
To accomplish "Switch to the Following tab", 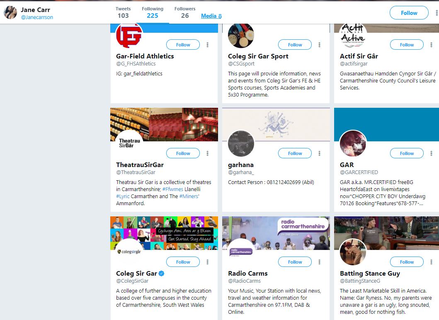I will point(153,12).
